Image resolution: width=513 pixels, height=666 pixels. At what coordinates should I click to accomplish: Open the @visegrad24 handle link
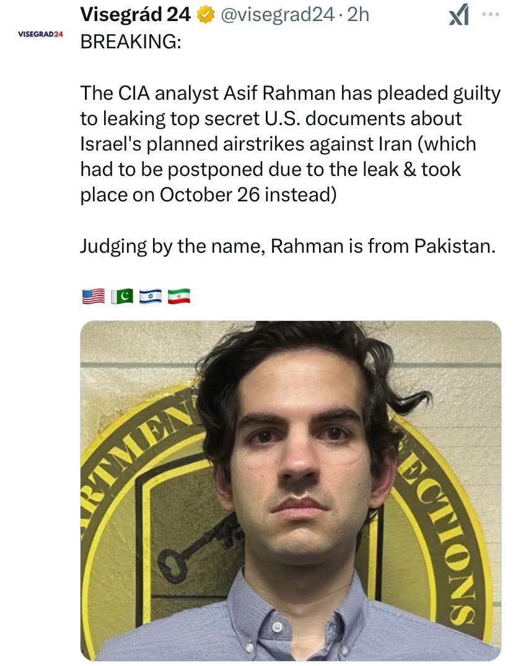[x=278, y=15]
